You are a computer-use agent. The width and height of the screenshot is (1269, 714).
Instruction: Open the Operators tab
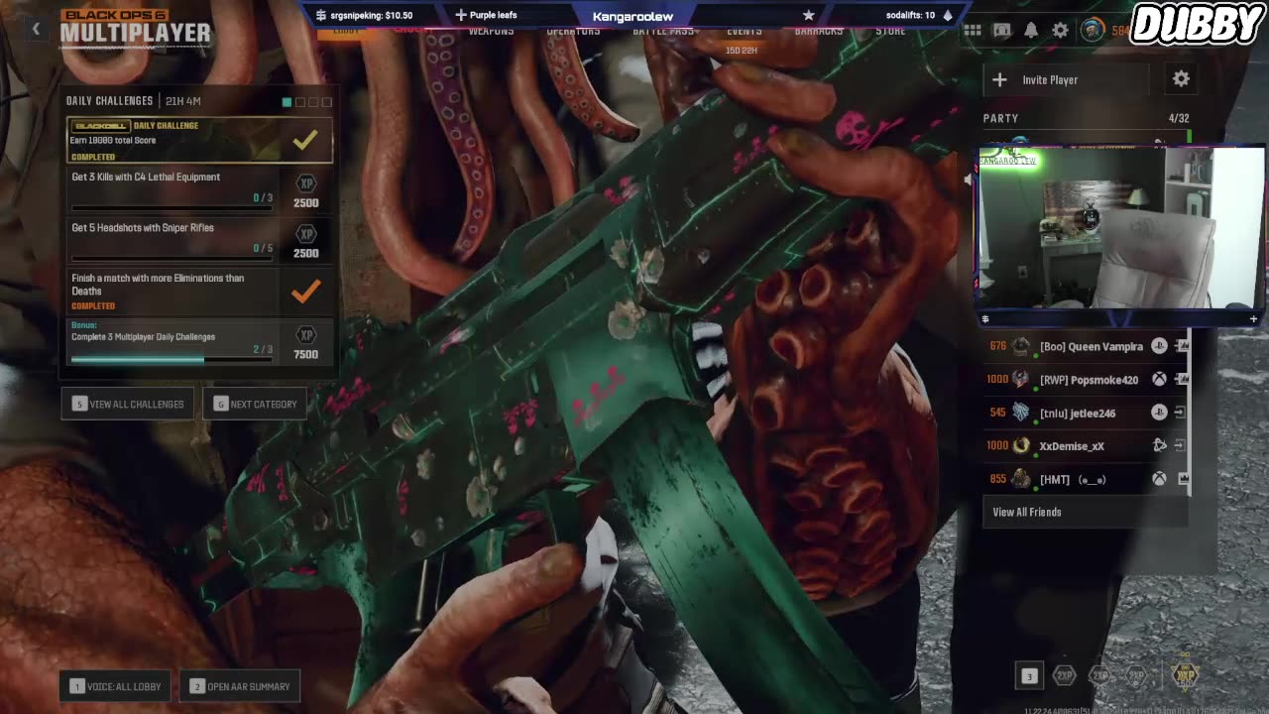pos(573,31)
